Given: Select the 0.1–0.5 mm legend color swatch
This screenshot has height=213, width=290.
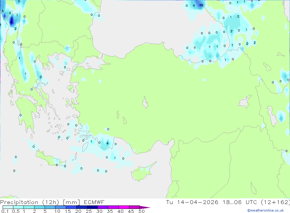Looking at the screenshot, I should pyautogui.click(x=8, y=207).
